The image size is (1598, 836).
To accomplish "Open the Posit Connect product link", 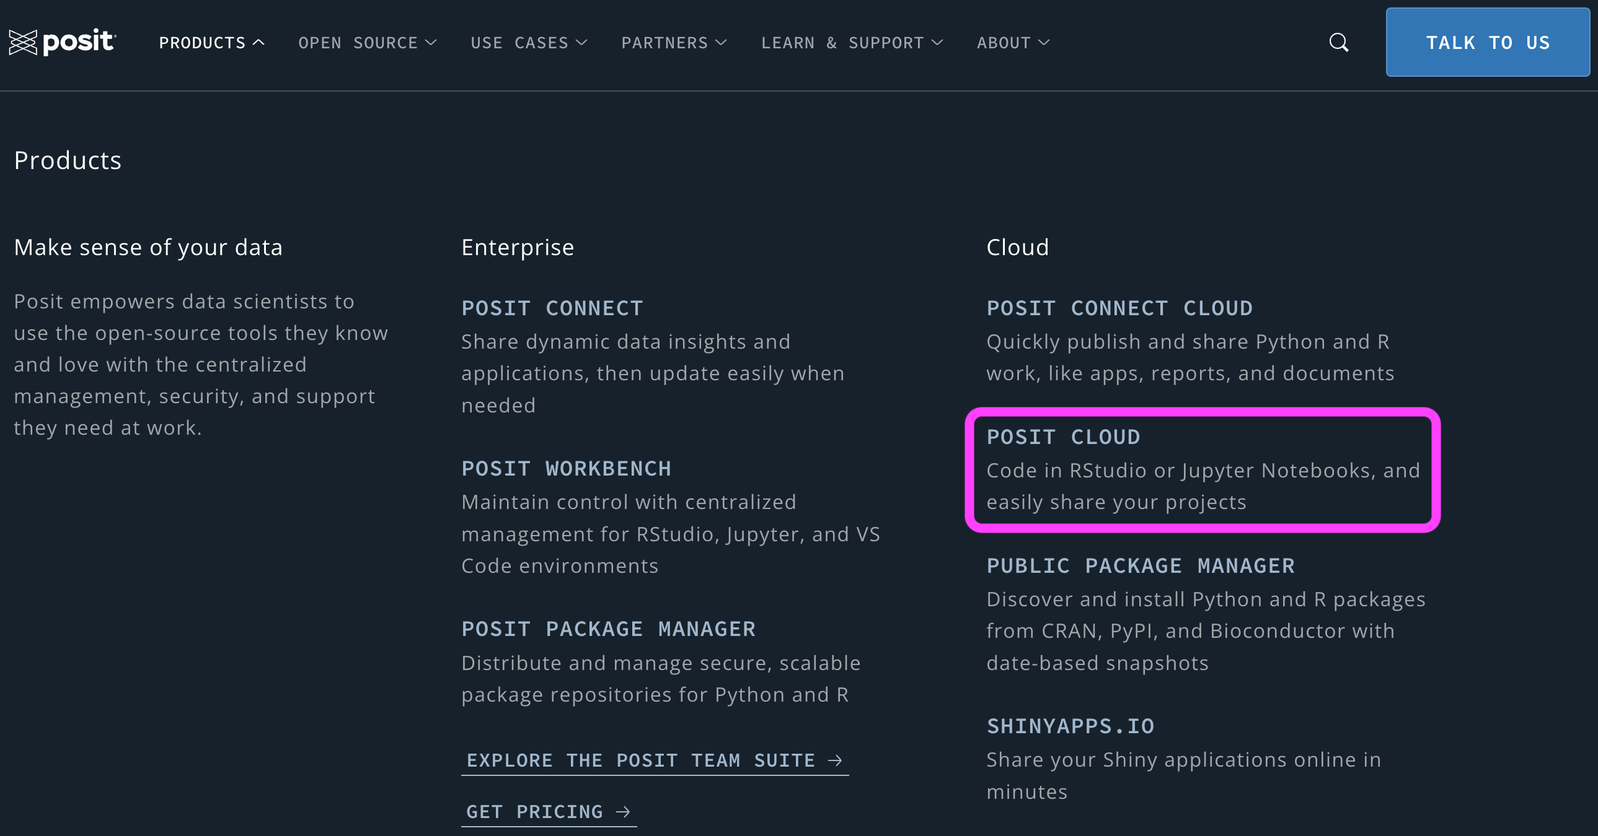I will click(552, 308).
